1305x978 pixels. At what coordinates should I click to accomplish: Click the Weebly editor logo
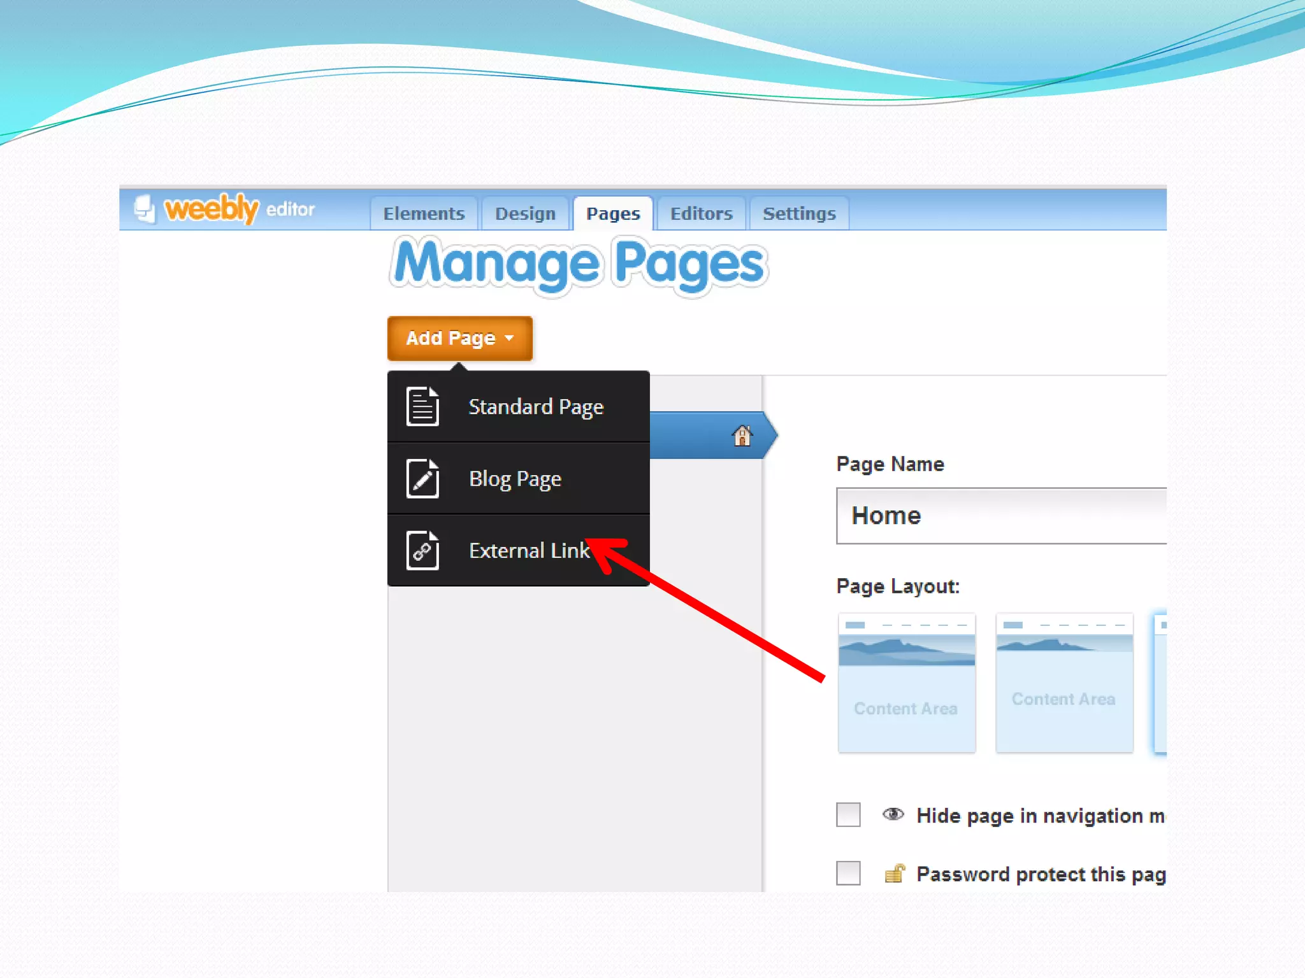click(x=224, y=209)
